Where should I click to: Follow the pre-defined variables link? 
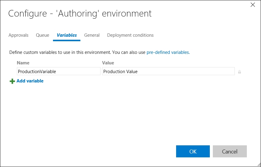tap(168, 52)
